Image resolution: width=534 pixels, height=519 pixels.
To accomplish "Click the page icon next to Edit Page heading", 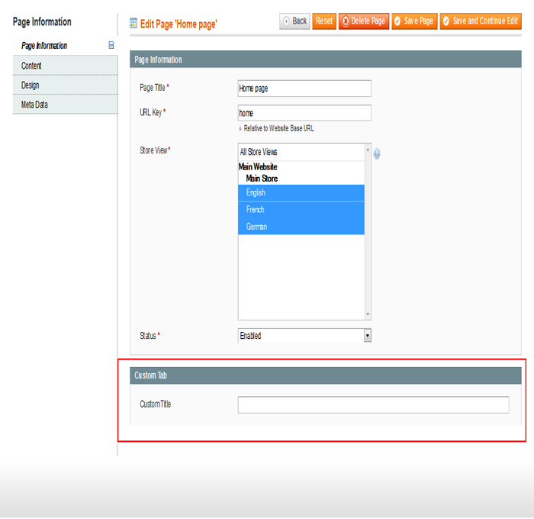I will click(x=133, y=23).
